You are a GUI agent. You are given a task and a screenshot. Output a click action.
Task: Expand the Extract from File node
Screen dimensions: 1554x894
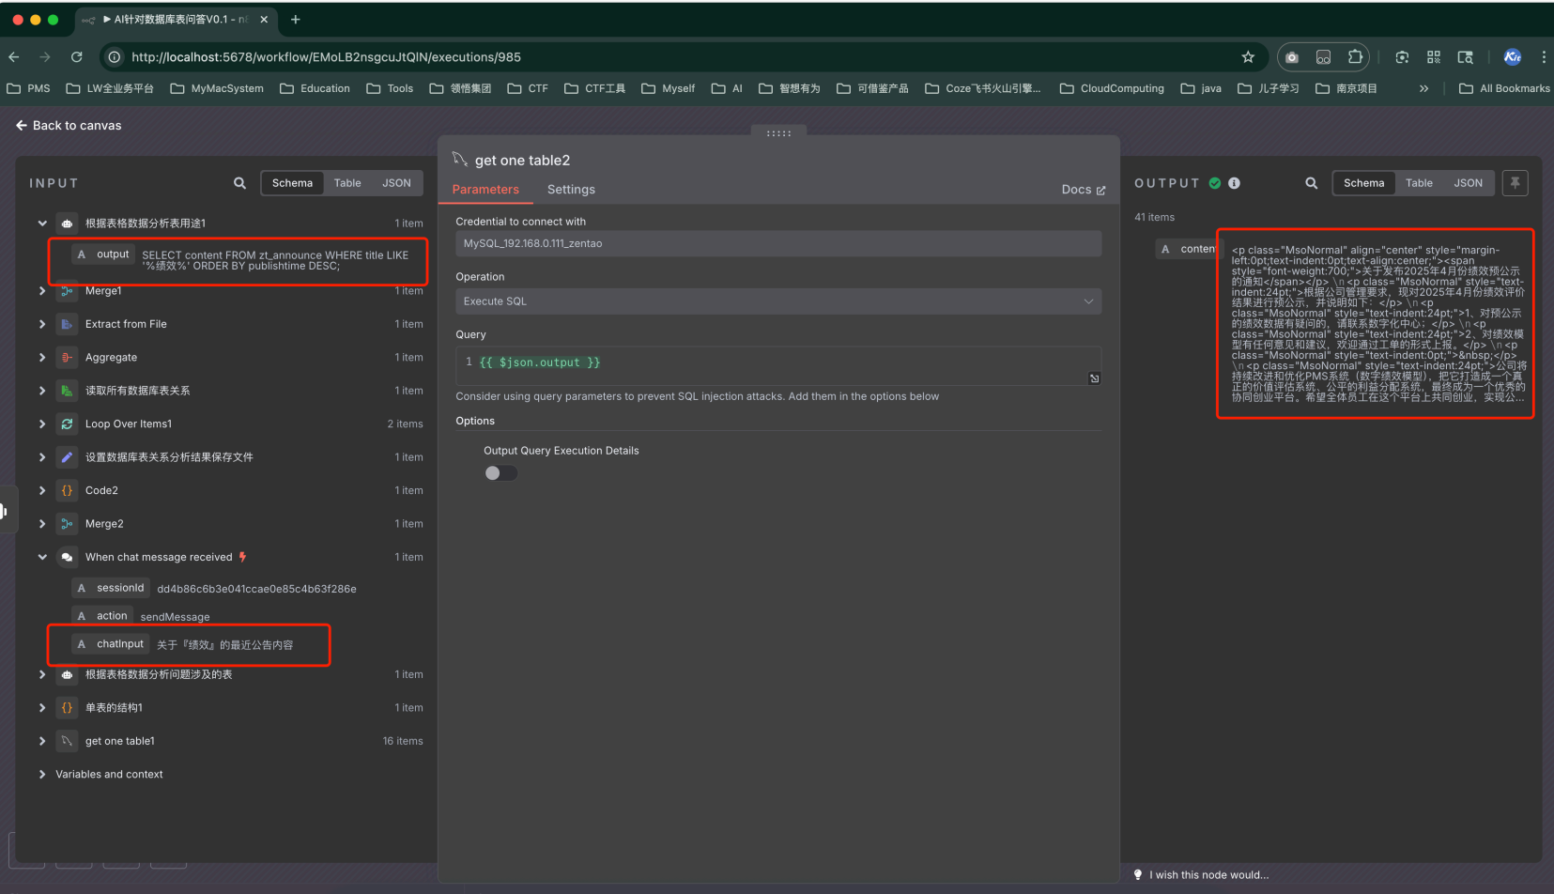pyautogui.click(x=42, y=324)
